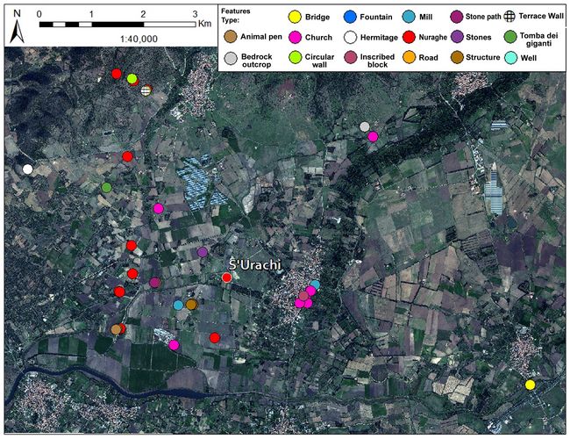Select the purple Stones marker on the map
The height and width of the screenshot is (439, 570).
pyautogui.click(x=203, y=252)
